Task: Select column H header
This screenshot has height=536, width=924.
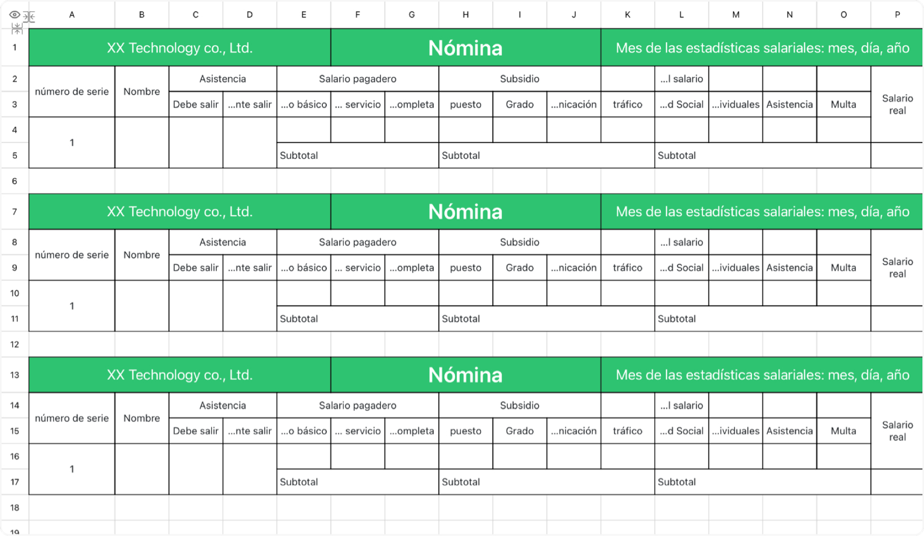Action: point(465,15)
